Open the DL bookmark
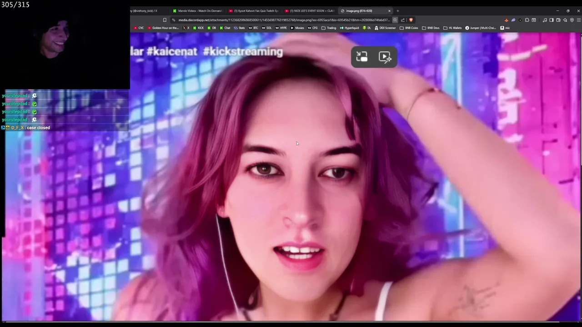Image resolution: width=582 pixels, height=327 pixels. (x=366, y=28)
